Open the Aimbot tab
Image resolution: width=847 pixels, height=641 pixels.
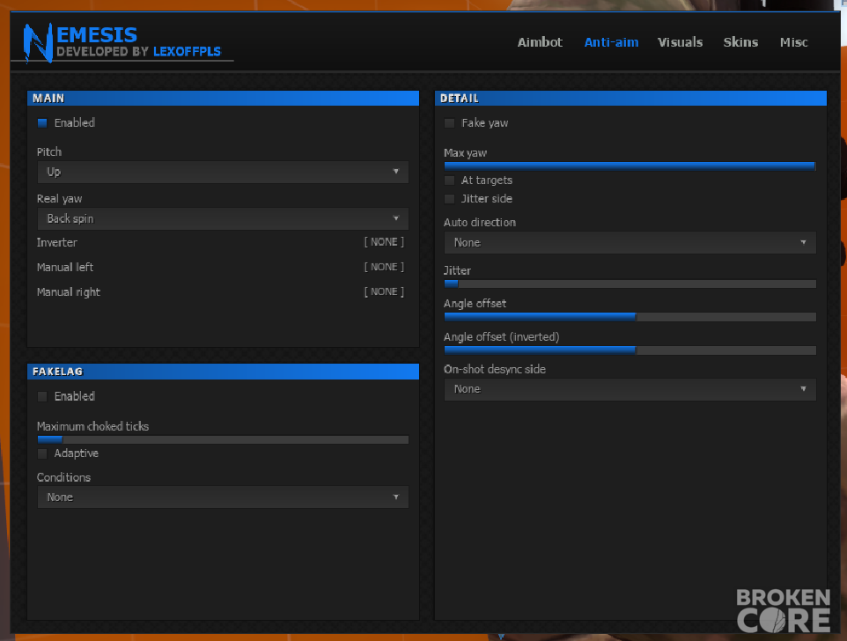(540, 42)
